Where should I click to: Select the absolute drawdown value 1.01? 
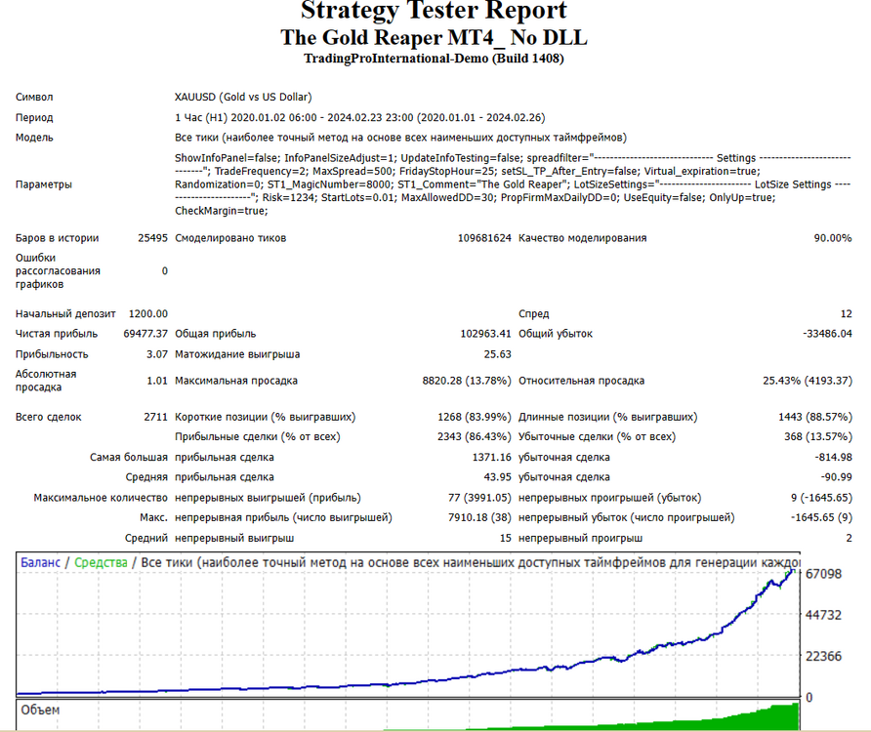[157, 381]
